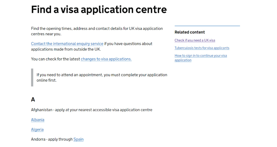277x147 pixels.
Task: Open the Spain link beside Andorra
Action: point(79,139)
